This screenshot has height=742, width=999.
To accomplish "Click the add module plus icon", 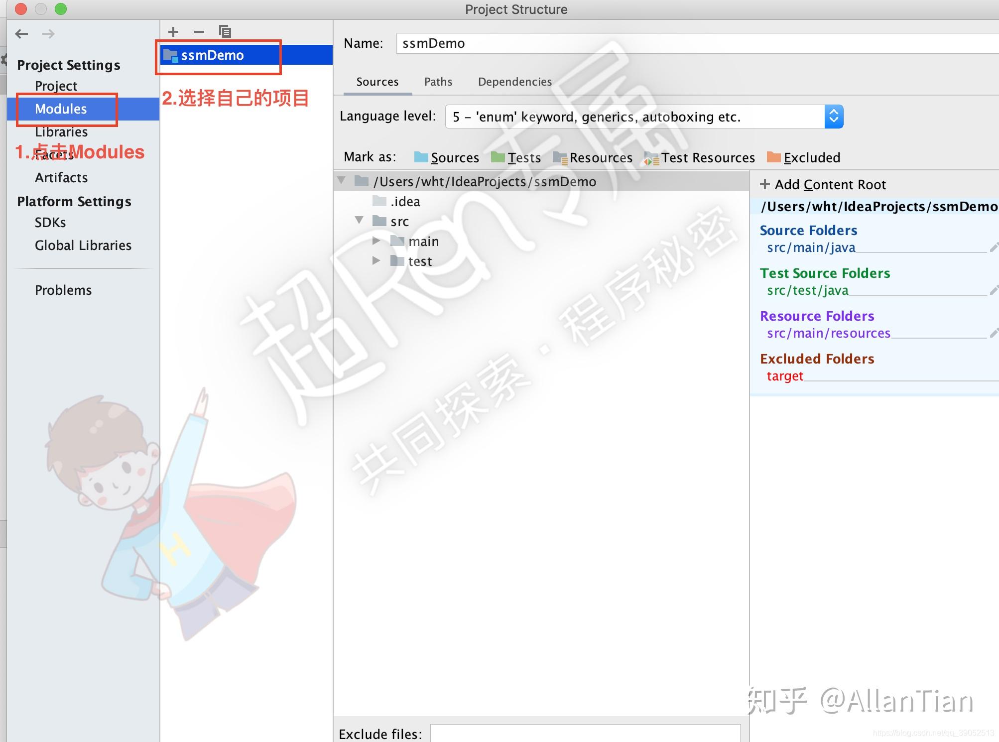I will click(x=173, y=32).
